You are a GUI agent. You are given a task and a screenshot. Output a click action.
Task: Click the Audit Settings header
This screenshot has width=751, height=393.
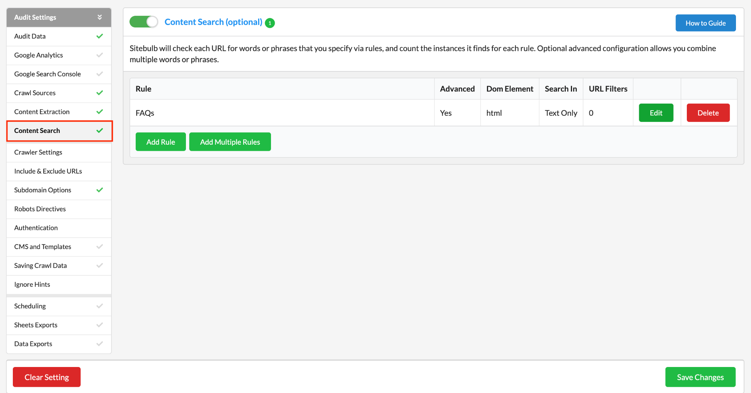pyautogui.click(x=59, y=17)
